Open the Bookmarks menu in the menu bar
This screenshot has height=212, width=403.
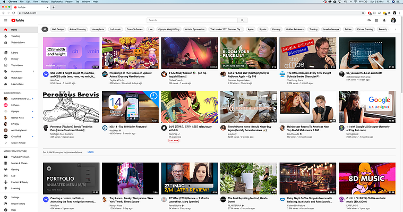(x=57, y=2)
